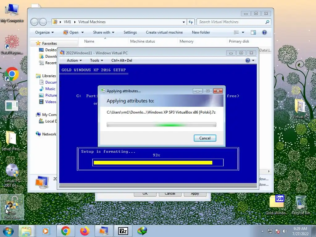Open Cult_Launcher desktop icon

pos(12,110)
